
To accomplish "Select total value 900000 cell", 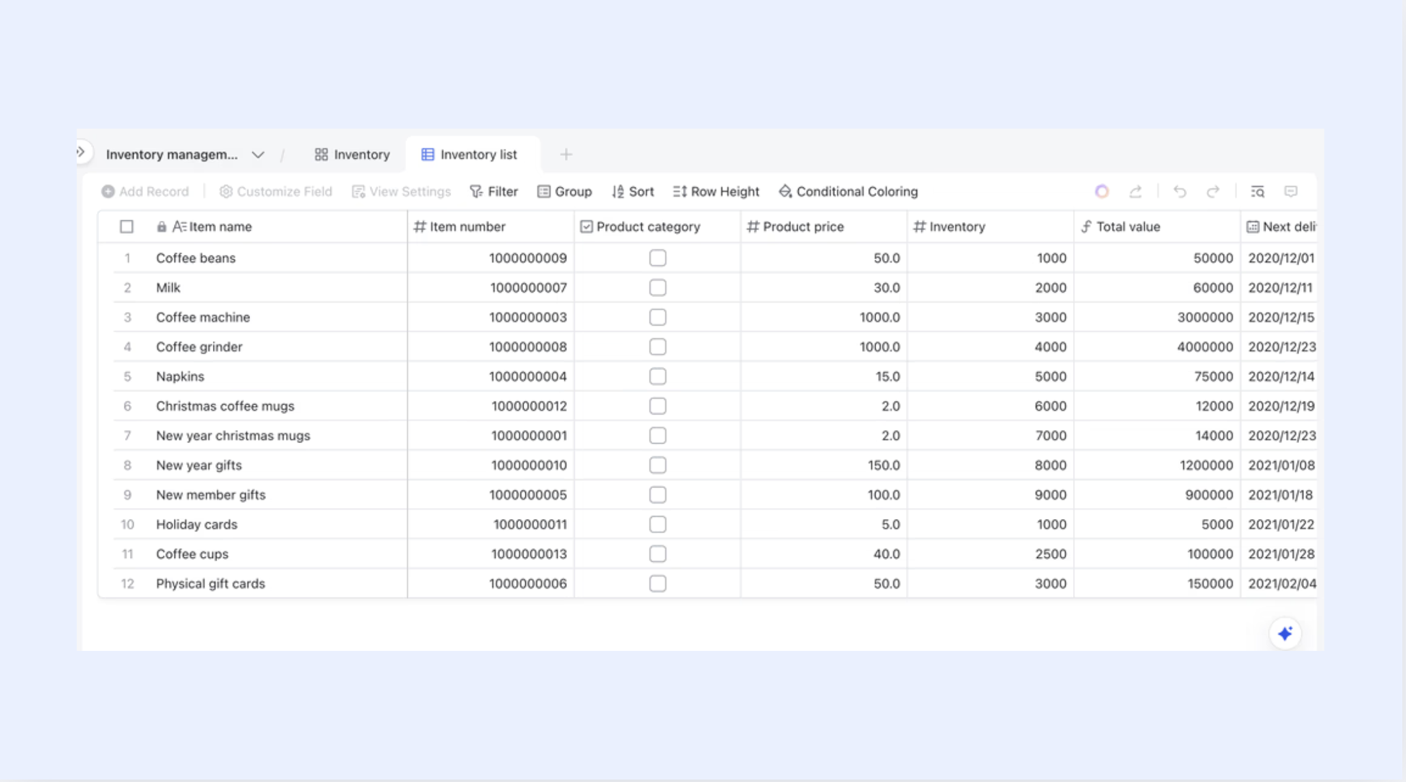I will (1157, 495).
